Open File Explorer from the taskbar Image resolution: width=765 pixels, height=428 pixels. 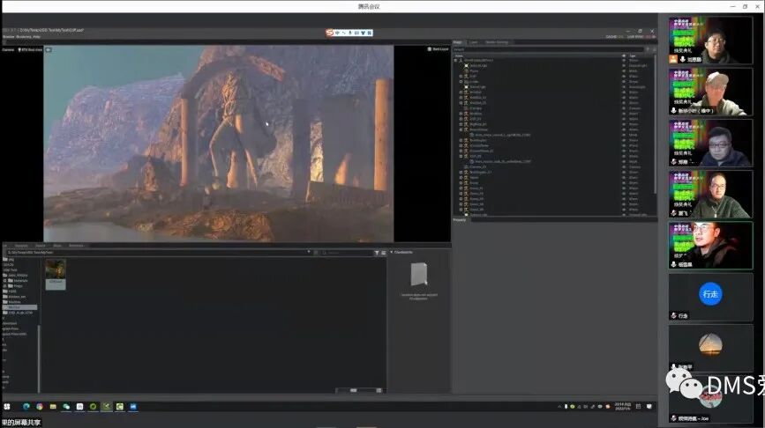point(53,407)
